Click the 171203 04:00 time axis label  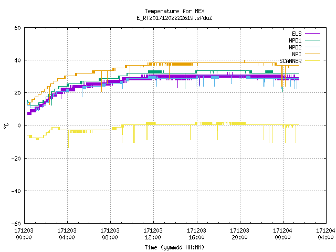click(x=67, y=234)
